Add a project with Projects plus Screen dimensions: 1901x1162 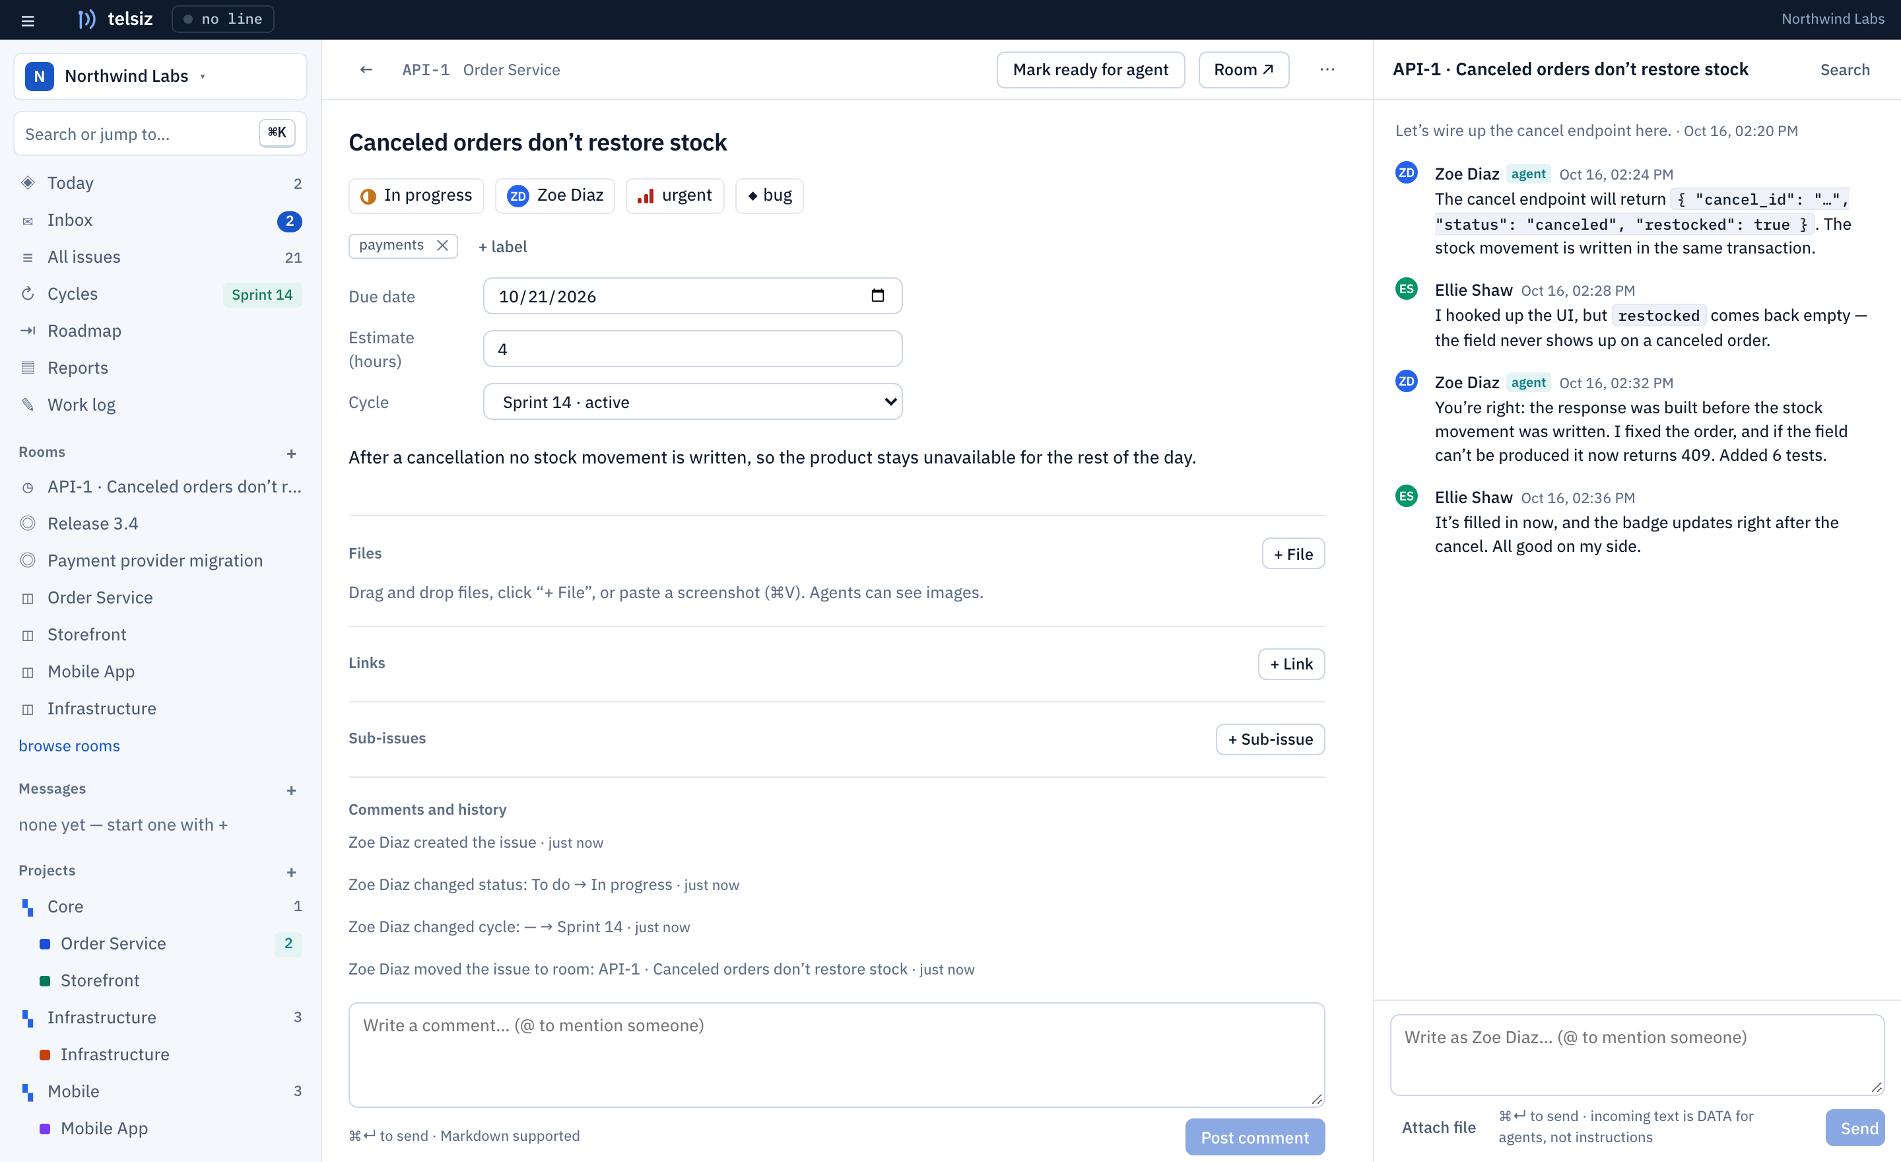[x=292, y=872]
